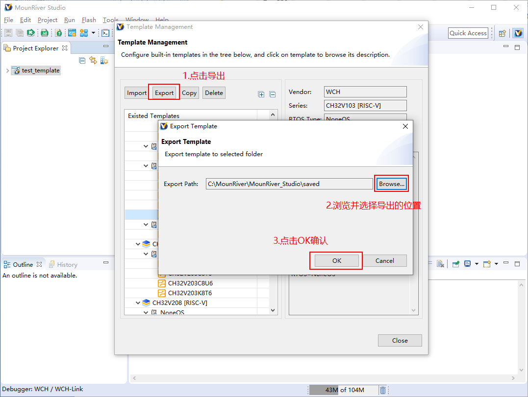The height and width of the screenshot is (397, 528).
Task: Click the Quick Access field
Action: [468, 33]
